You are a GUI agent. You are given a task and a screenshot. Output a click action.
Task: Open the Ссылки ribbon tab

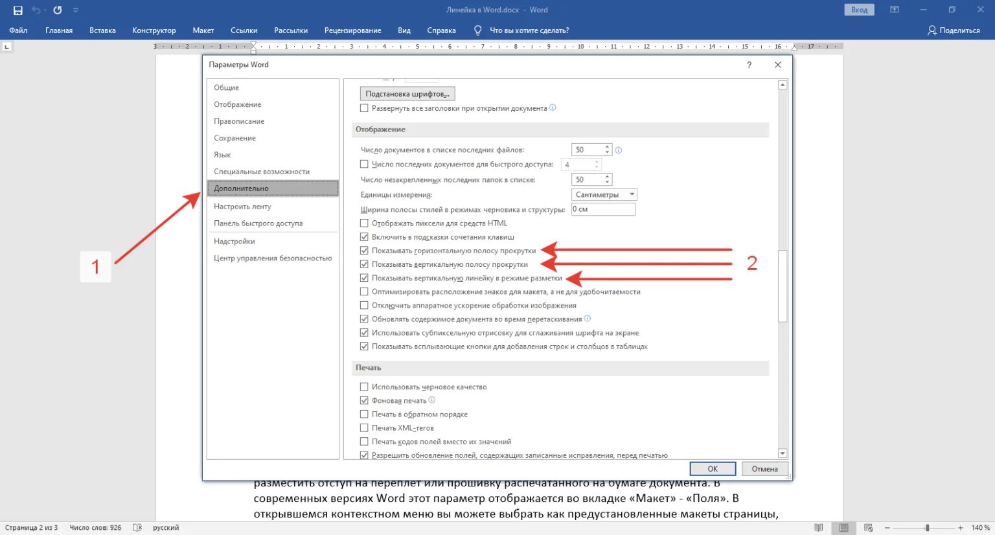click(x=244, y=30)
